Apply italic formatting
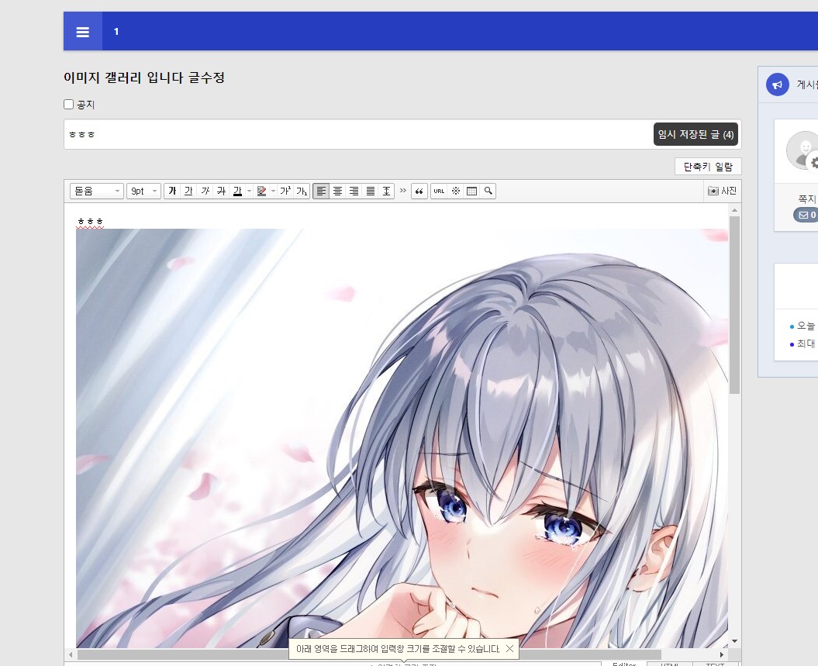 pyautogui.click(x=205, y=191)
